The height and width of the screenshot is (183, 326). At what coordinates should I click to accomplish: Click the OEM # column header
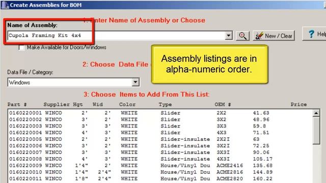(223, 104)
